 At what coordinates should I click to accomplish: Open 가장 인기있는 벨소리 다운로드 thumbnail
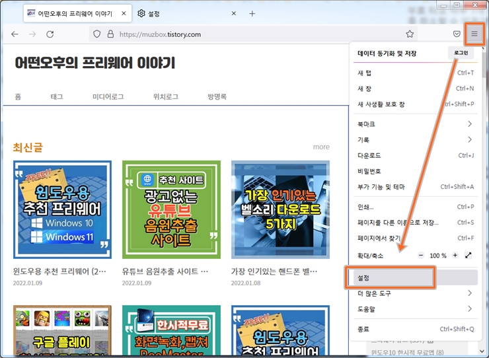[x=280, y=209]
